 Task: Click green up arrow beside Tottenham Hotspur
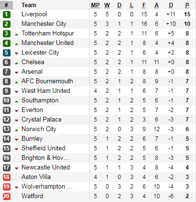point(16,34)
